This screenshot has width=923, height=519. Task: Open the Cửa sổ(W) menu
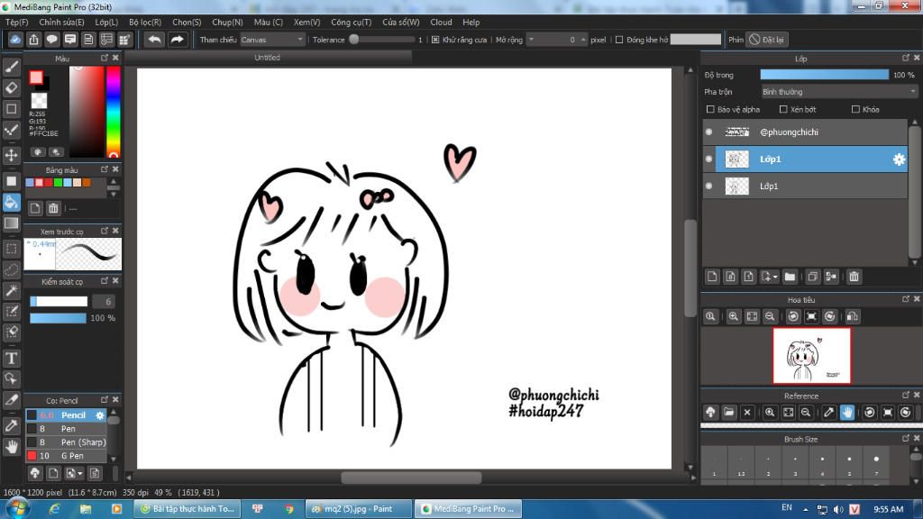[x=401, y=23]
